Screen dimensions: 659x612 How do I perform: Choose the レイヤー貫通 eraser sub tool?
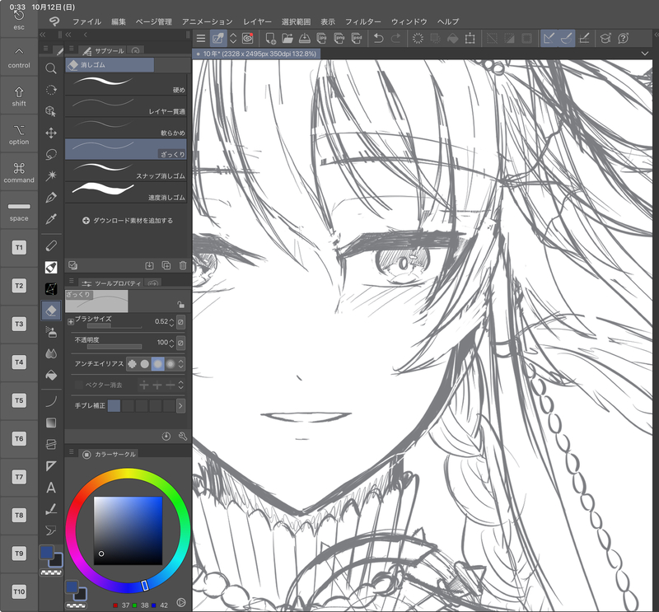pos(126,106)
